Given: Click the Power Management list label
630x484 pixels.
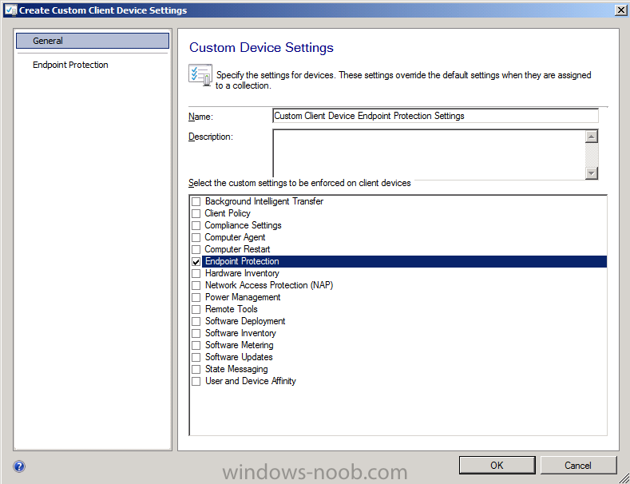Looking at the screenshot, I should coord(243,297).
